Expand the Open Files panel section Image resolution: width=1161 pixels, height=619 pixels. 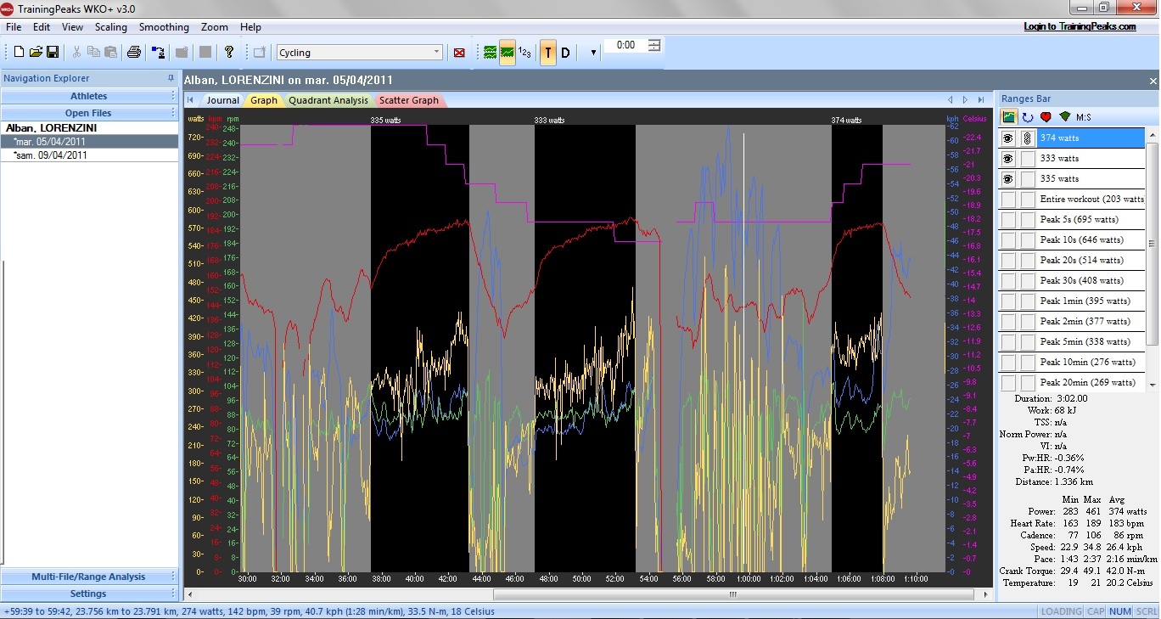[x=89, y=113]
